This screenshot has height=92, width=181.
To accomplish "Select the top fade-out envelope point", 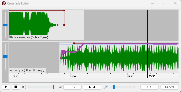I will (x=64, y=10).
